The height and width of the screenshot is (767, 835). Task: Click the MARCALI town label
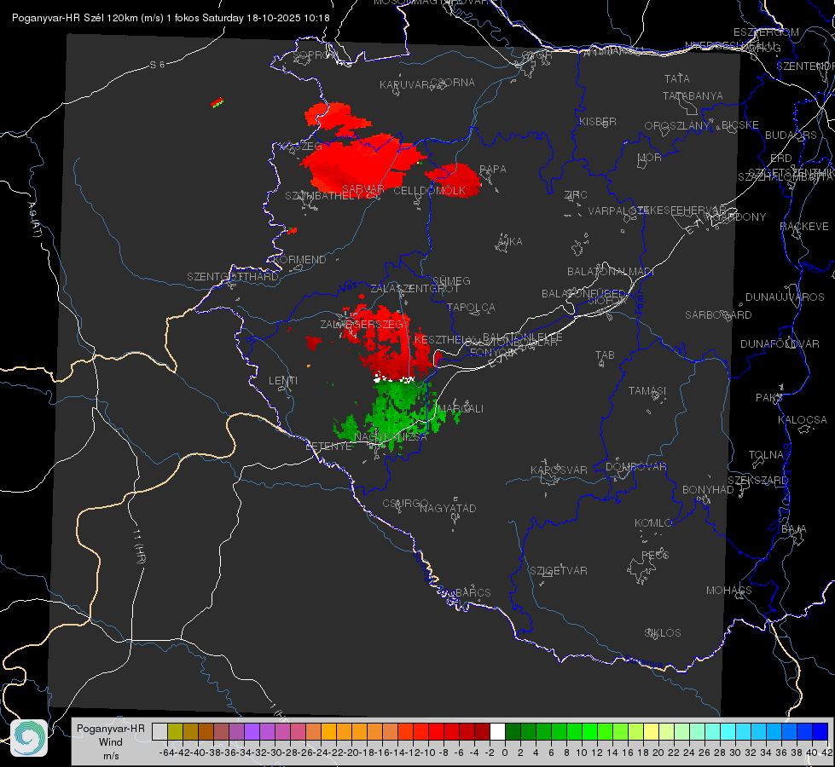pos(460,409)
